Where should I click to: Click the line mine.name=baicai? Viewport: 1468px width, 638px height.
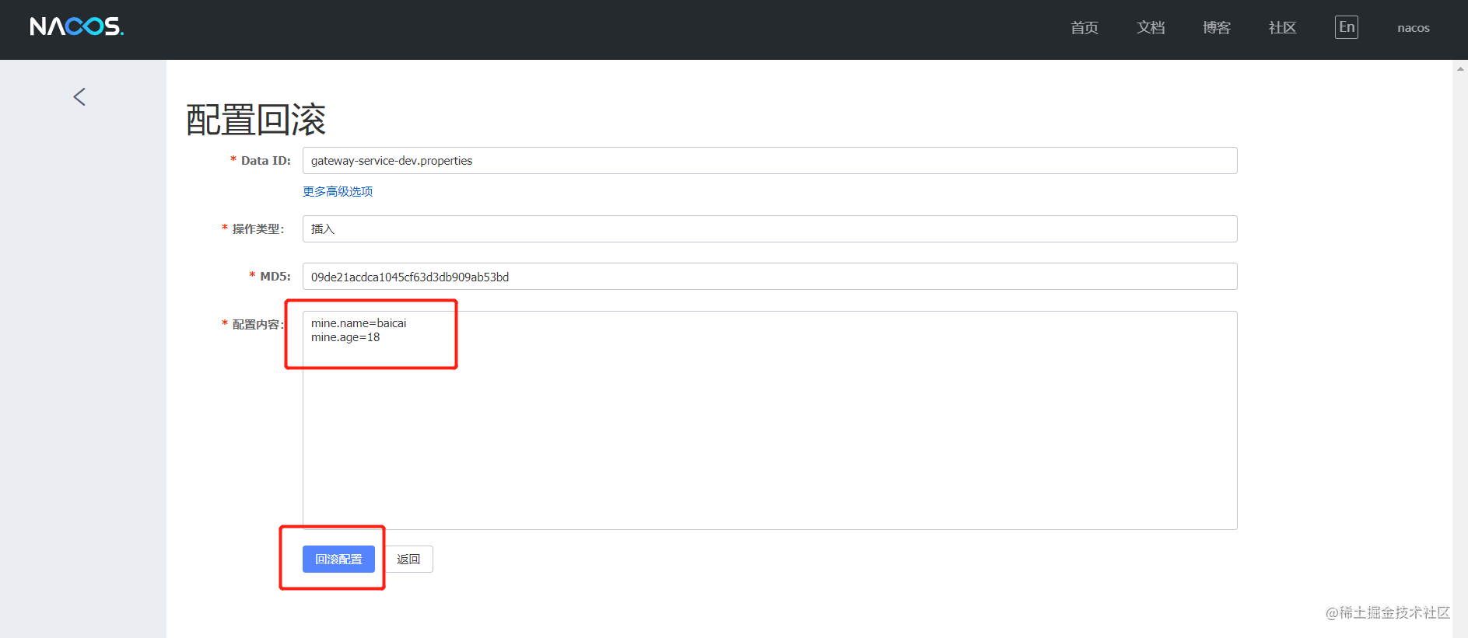(x=359, y=323)
